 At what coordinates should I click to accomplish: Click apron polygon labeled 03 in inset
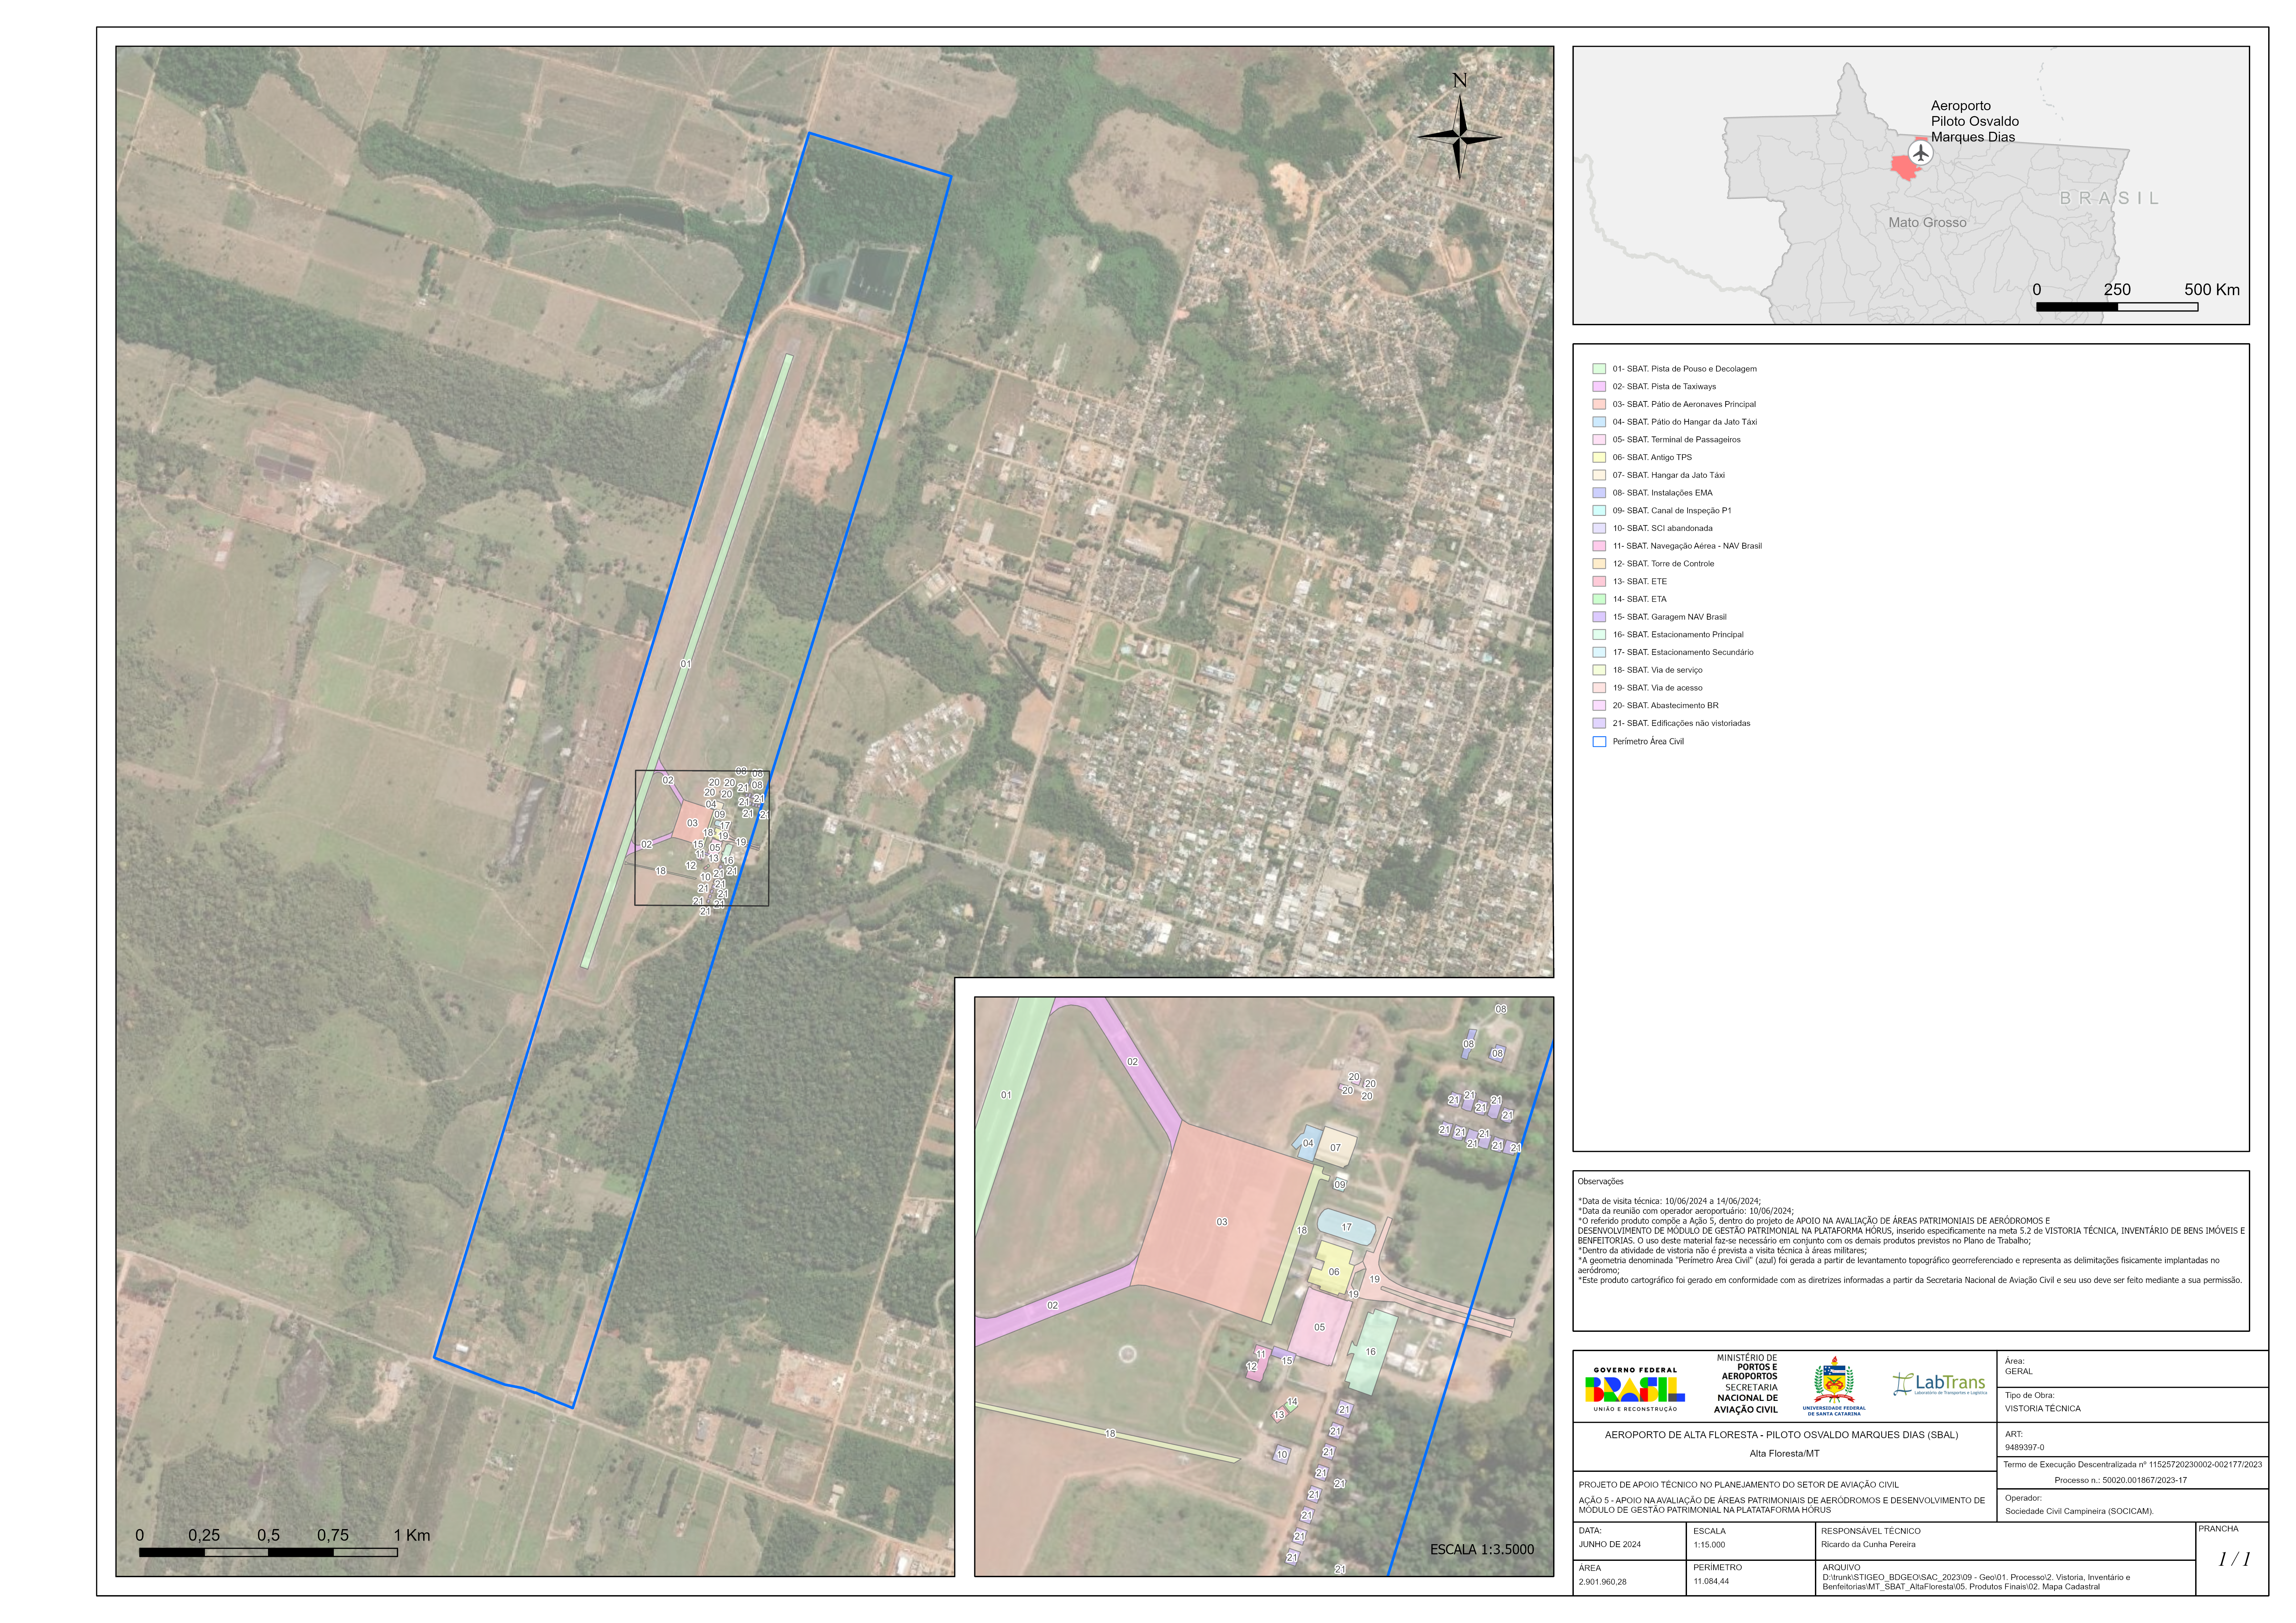(1222, 1222)
